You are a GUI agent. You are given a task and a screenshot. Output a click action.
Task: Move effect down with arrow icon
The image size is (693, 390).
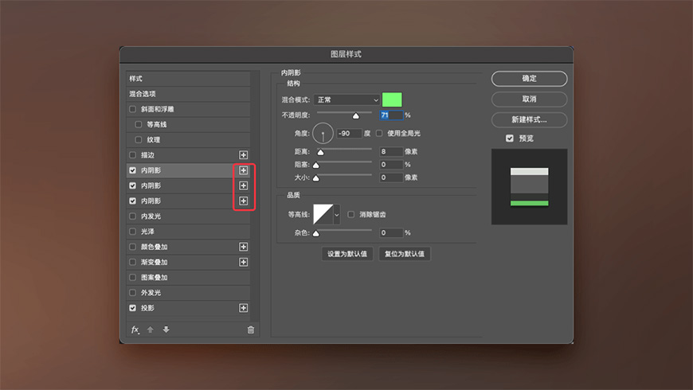click(x=166, y=330)
